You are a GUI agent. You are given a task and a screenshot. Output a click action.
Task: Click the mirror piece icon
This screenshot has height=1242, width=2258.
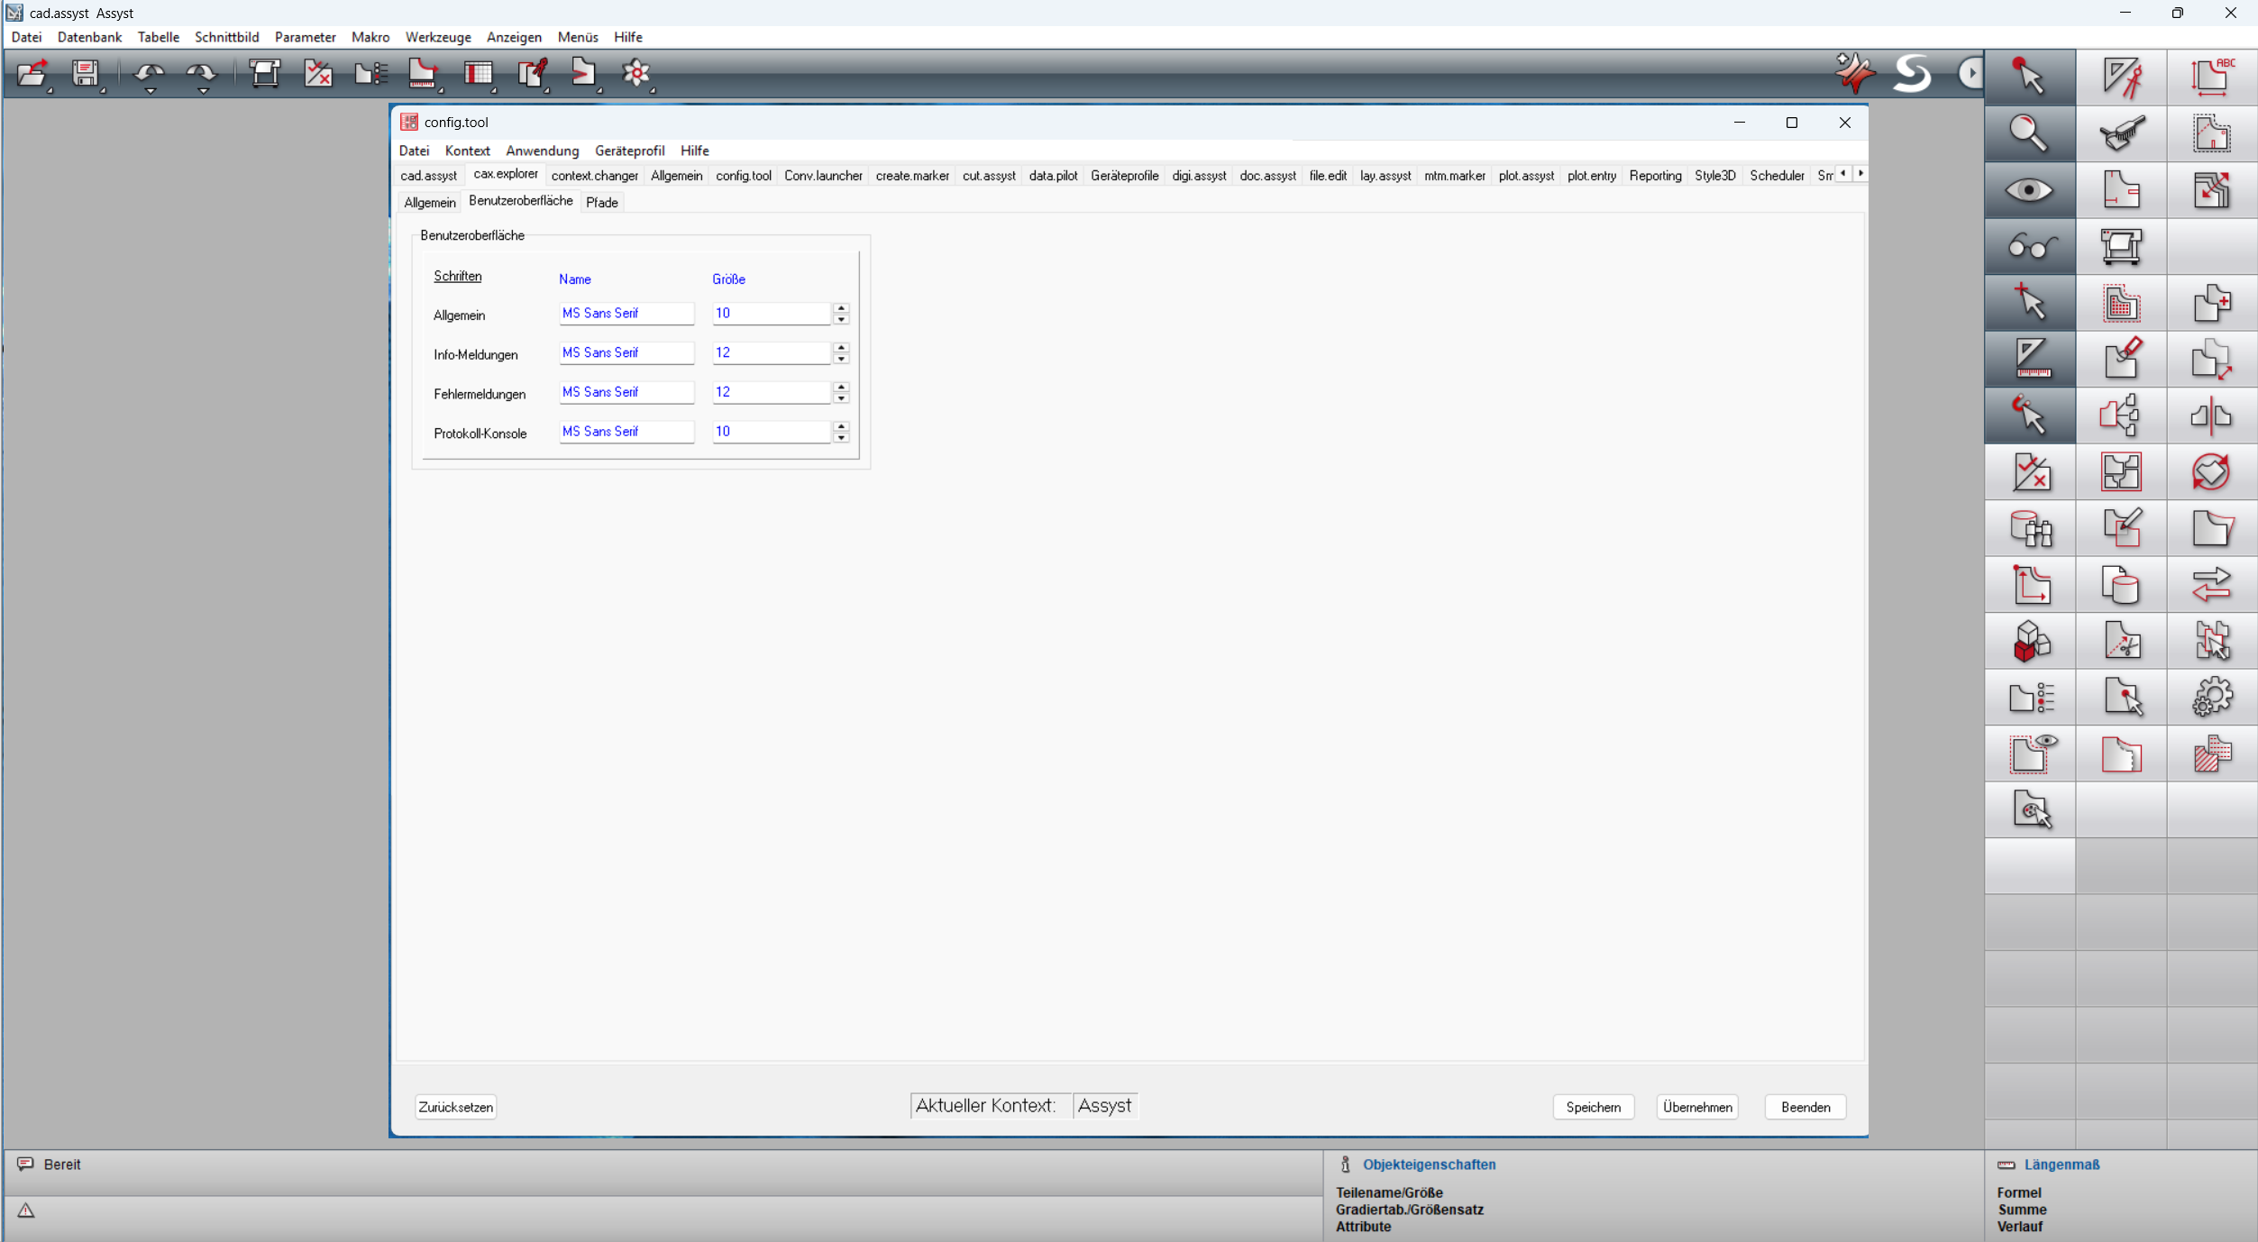pyautogui.click(x=2212, y=416)
